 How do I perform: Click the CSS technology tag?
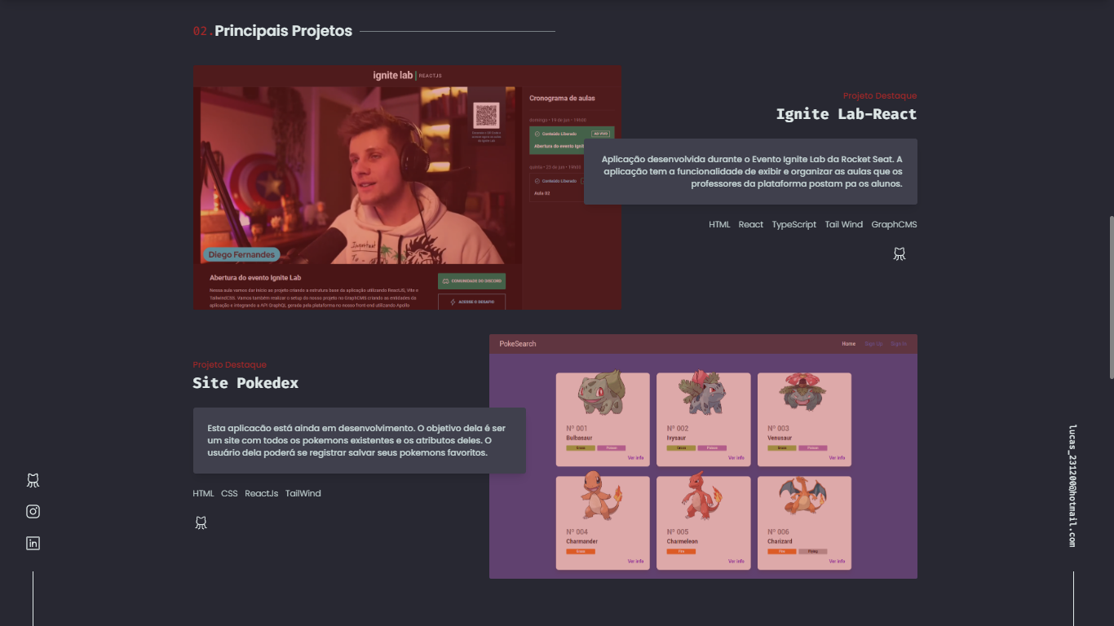229,493
